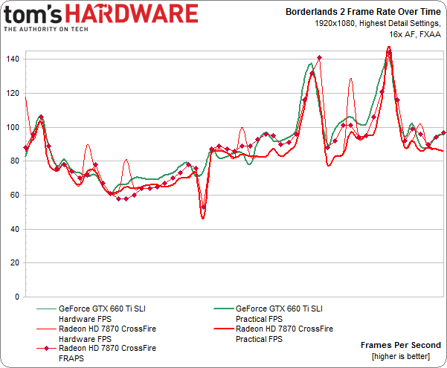Click the last FRAPS marker at right edge
This screenshot has height=368, width=447.
point(443,133)
